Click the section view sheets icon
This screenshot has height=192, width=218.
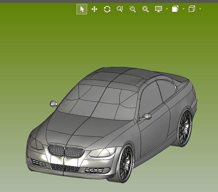175,9
